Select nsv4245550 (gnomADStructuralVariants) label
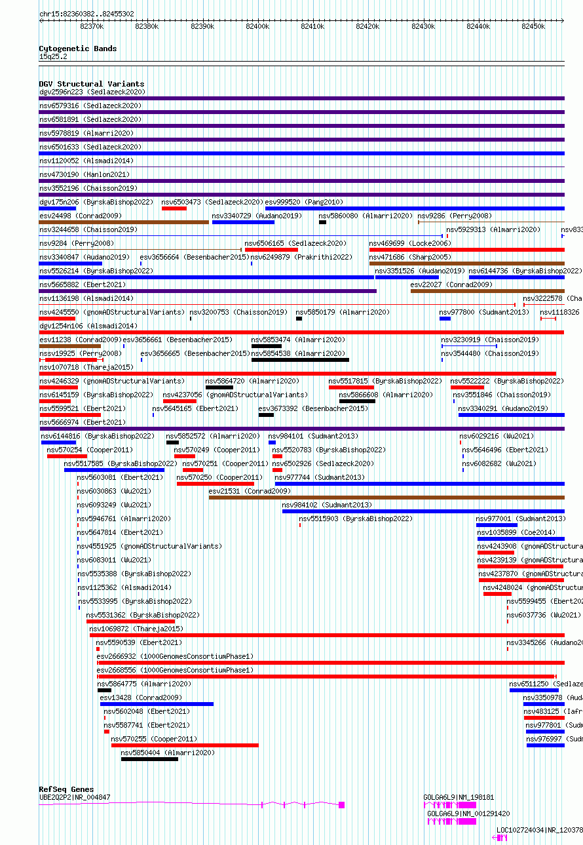583x845 pixels. (112, 312)
